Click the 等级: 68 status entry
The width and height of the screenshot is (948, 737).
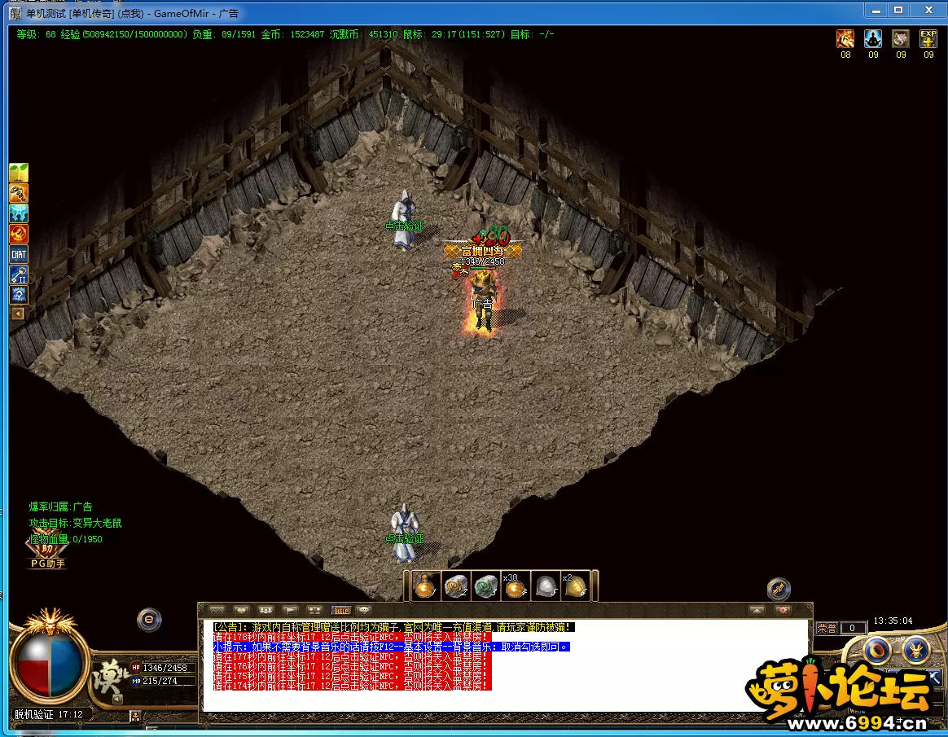pyautogui.click(x=37, y=34)
